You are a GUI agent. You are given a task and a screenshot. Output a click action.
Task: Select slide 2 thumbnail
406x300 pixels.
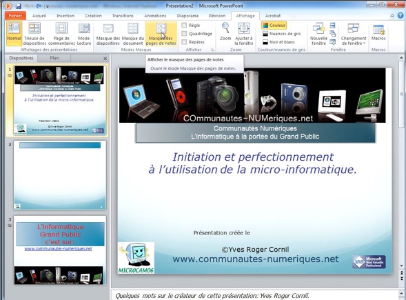[60, 175]
